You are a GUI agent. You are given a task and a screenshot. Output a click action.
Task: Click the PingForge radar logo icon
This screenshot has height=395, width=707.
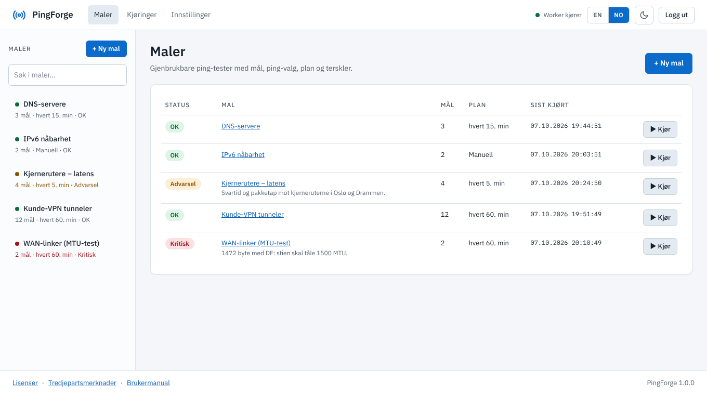19,15
